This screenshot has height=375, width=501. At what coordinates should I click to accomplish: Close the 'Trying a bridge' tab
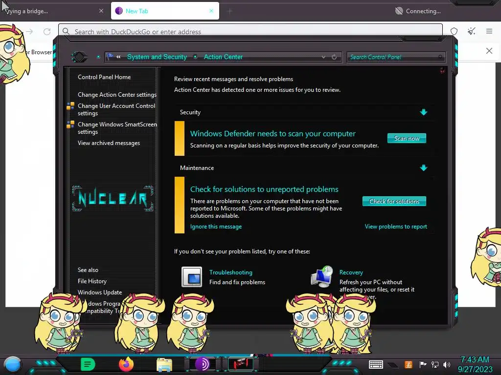(101, 11)
